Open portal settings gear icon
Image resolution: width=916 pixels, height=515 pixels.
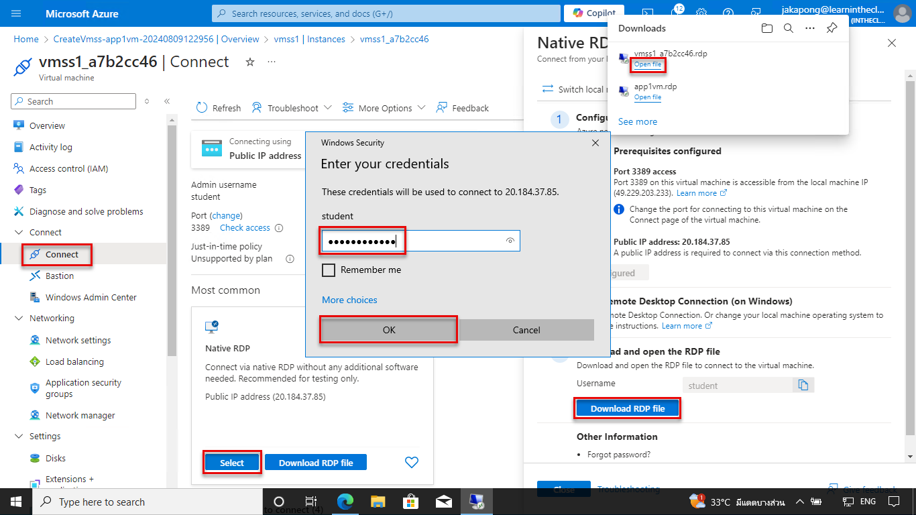pyautogui.click(x=701, y=13)
